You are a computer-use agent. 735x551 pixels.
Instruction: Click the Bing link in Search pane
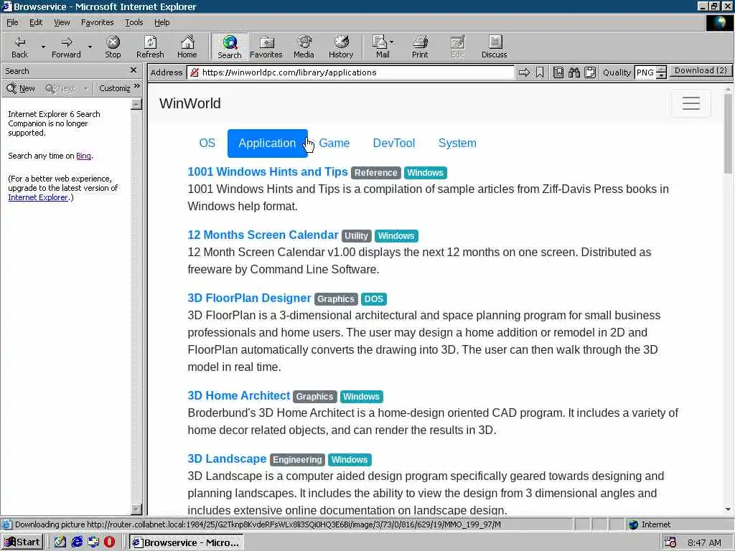(83, 156)
